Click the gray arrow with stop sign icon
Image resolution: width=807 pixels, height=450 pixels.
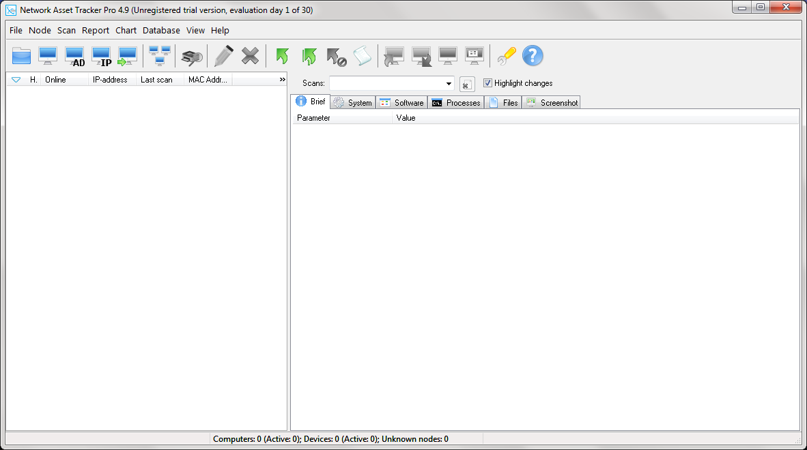click(336, 57)
